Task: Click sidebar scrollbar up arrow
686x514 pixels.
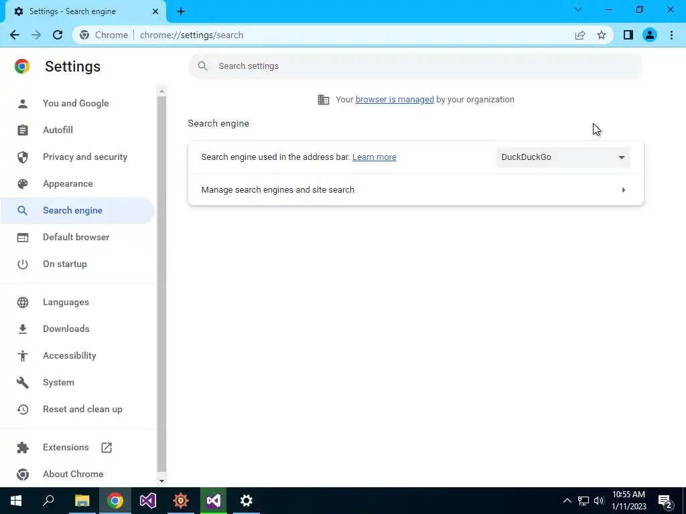Action: [x=162, y=91]
